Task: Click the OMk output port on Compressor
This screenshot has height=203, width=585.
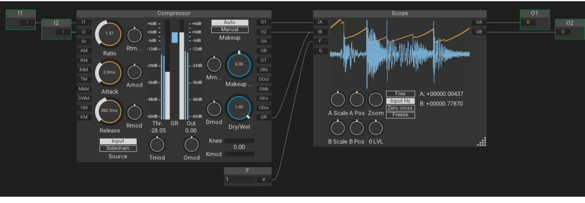Action: tap(264, 89)
